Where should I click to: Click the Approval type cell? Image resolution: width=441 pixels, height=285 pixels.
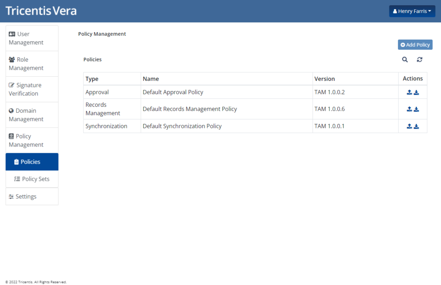[112, 92]
